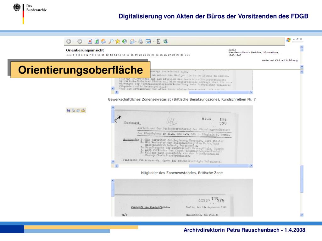Click the Edit page toolbar icon
The height and width of the screenshot is (241, 322).
[x=148, y=41]
